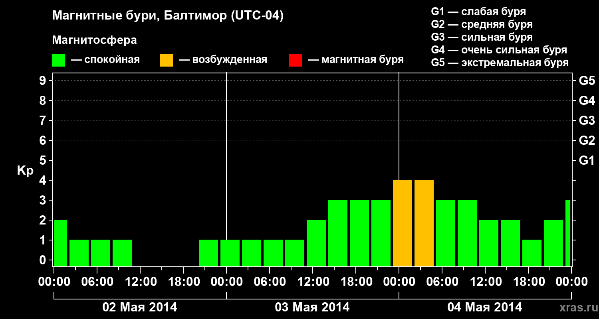The height and width of the screenshot is (319, 599).
Task: Select the chart title 'Магнитные бури, Балтимор (UTC-04)'
Action: 168,16
